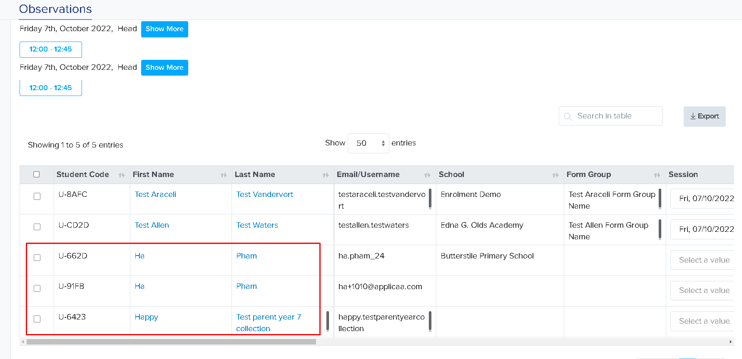The image size is (742, 359).
Task: Select the checkbox for student U-8AFC
Action: [37, 197]
